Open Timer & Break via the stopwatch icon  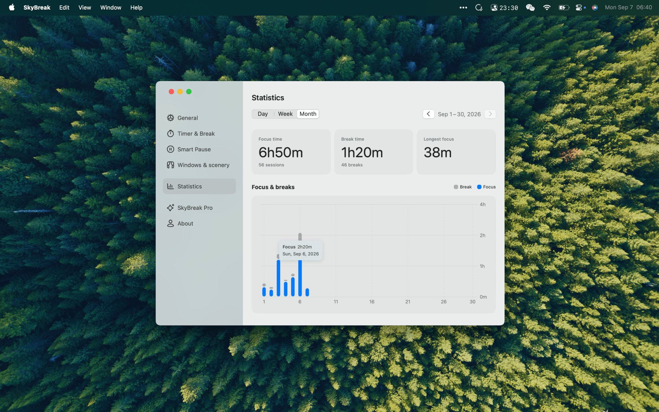170,134
